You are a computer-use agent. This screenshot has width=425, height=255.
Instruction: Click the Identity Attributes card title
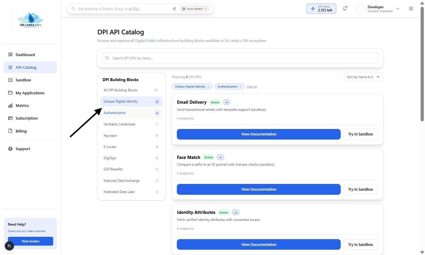pyautogui.click(x=196, y=212)
